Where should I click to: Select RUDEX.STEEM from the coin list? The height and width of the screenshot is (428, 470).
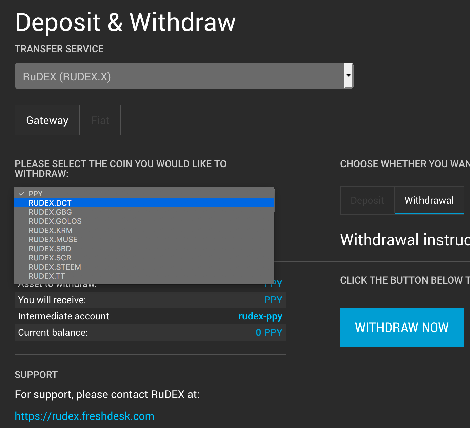coord(144,267)
